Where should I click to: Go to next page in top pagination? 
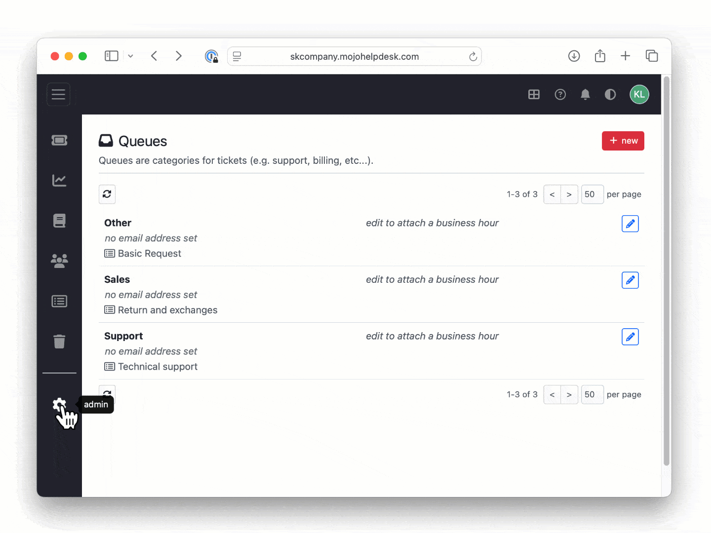click(x=569, y=194)
